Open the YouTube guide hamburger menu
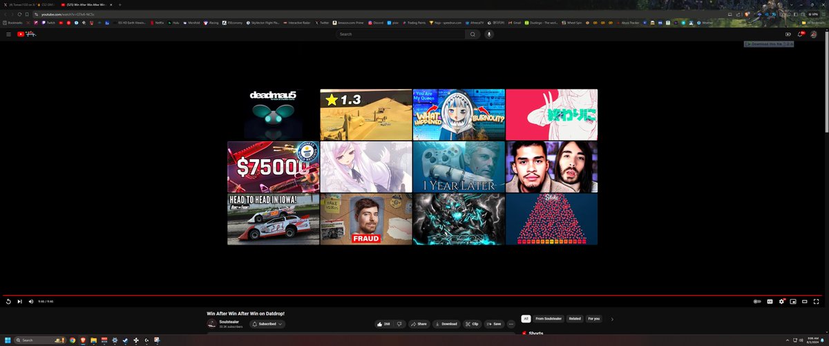This screenshot has width=829, height=346. [8, 34]
